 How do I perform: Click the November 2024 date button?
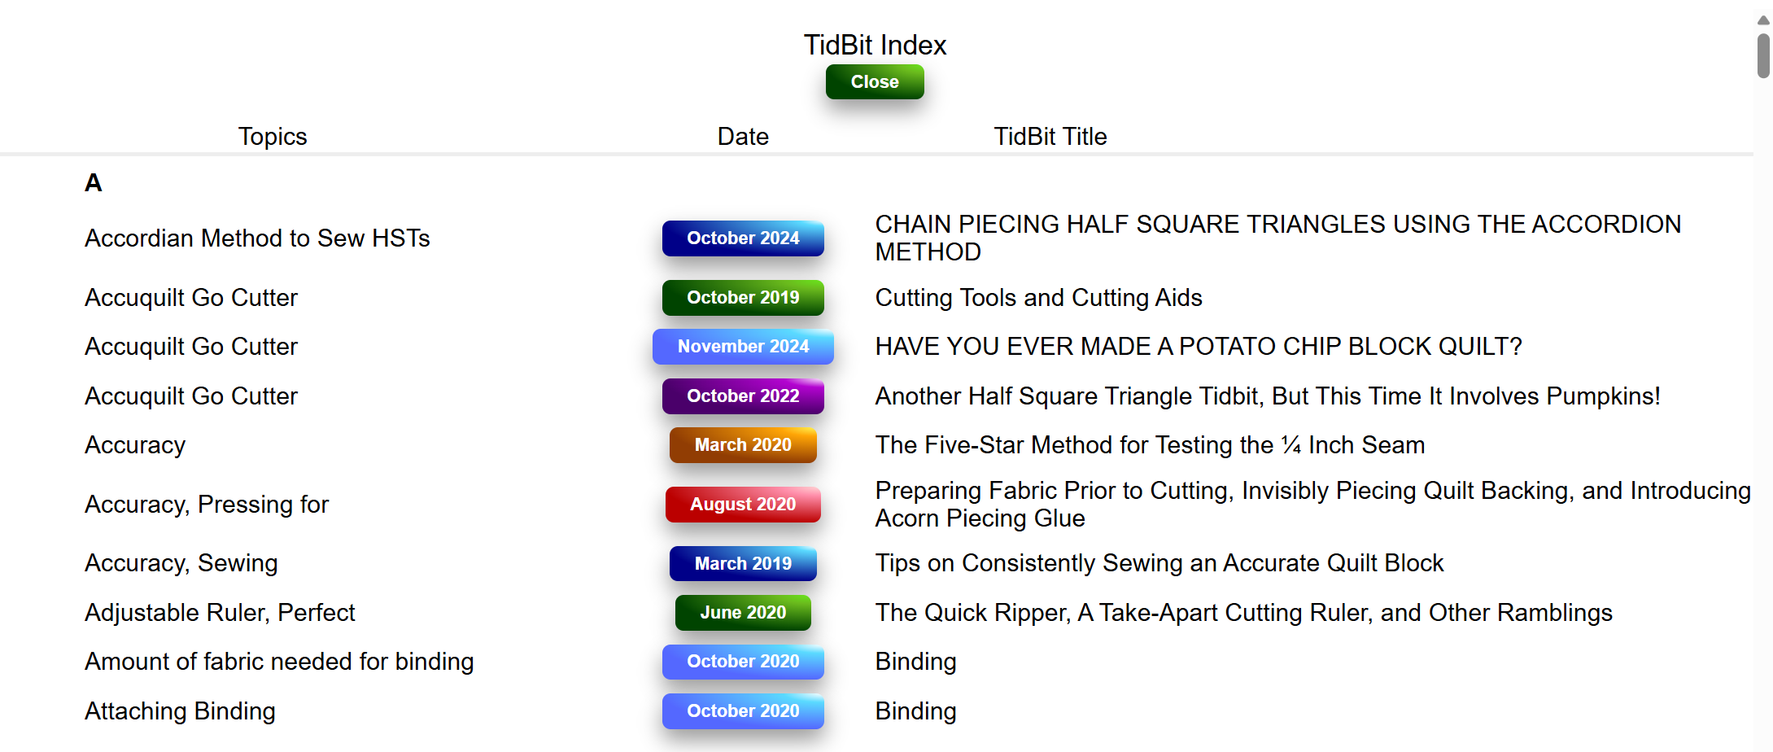(743, 347)
